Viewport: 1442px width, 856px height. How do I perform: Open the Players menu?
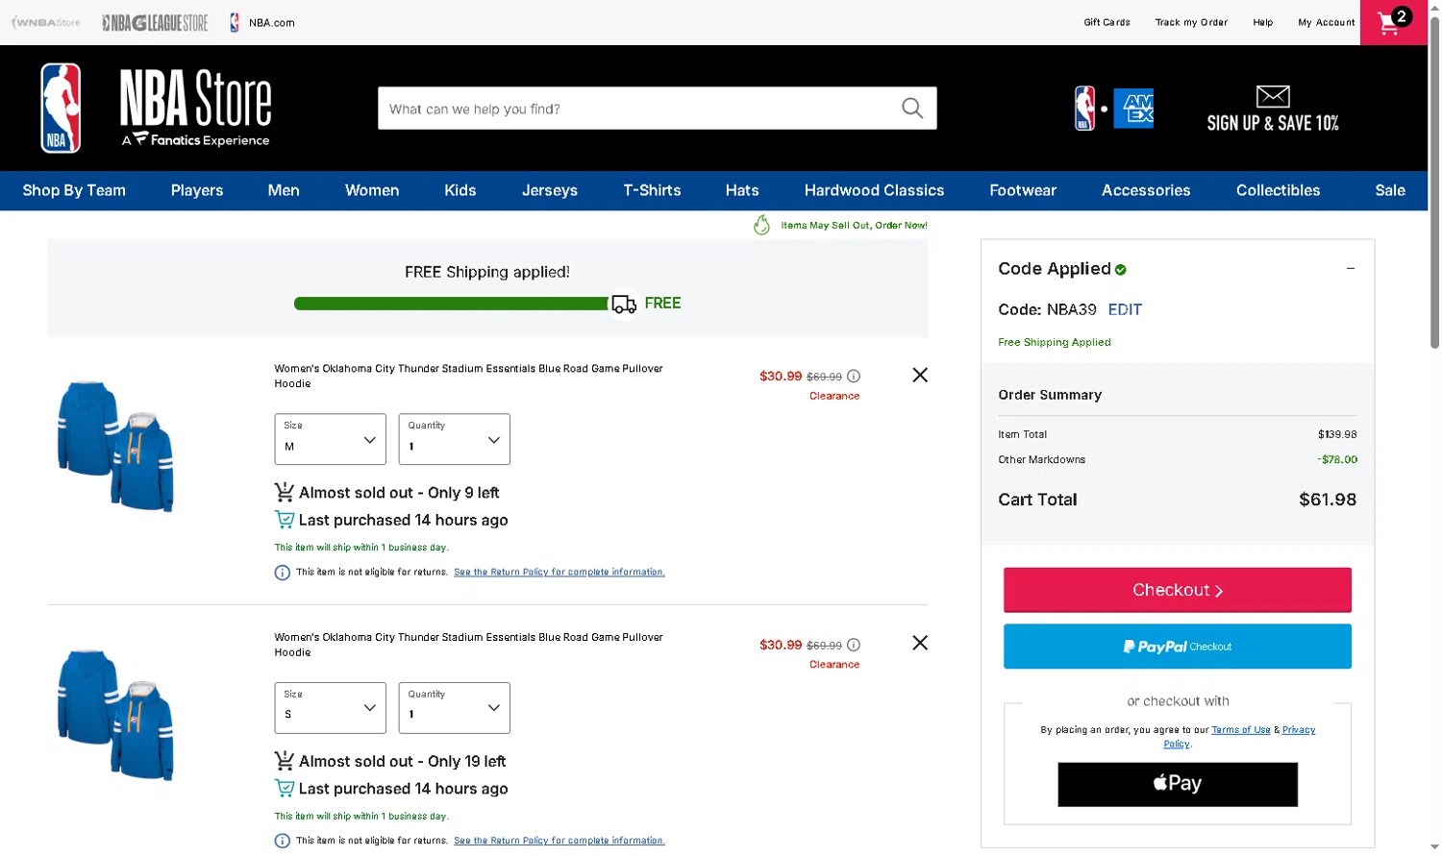(197, 190)
